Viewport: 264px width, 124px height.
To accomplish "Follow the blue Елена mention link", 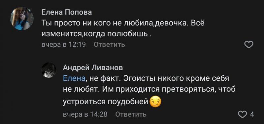I will [74, 79].
